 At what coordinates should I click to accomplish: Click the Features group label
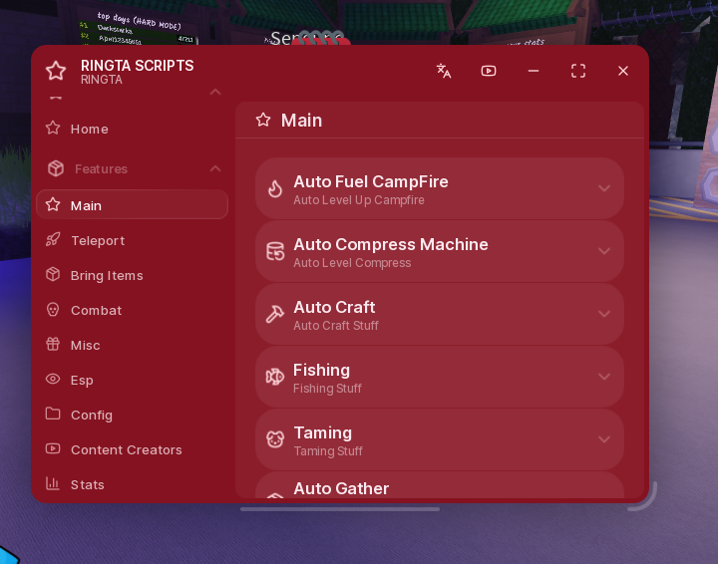(x=101, y=169)
